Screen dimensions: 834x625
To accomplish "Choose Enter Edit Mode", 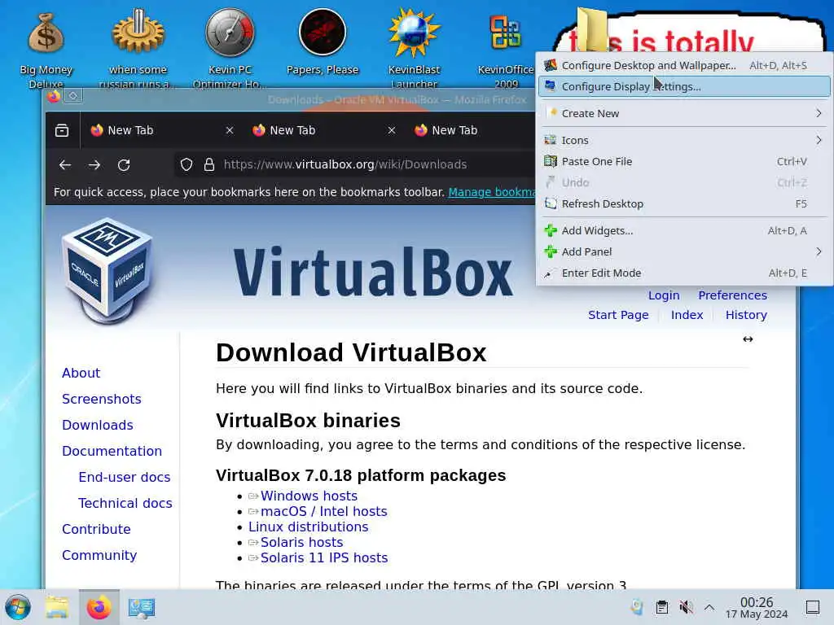I will pos(684,273).
